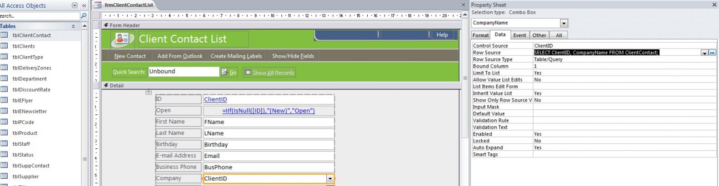Click the Allow Value List Edits property row
Viewport: 719px width, 186px height.
coord(594,80)
